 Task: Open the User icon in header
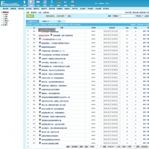coord(52,3)
